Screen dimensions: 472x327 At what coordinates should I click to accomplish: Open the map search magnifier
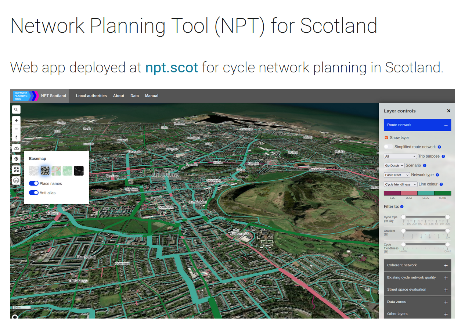pyautogui.click(x=16, y=109)
